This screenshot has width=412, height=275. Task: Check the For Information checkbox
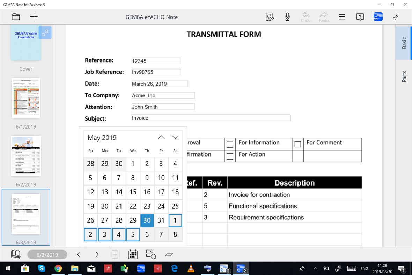[x=230, y=144]
